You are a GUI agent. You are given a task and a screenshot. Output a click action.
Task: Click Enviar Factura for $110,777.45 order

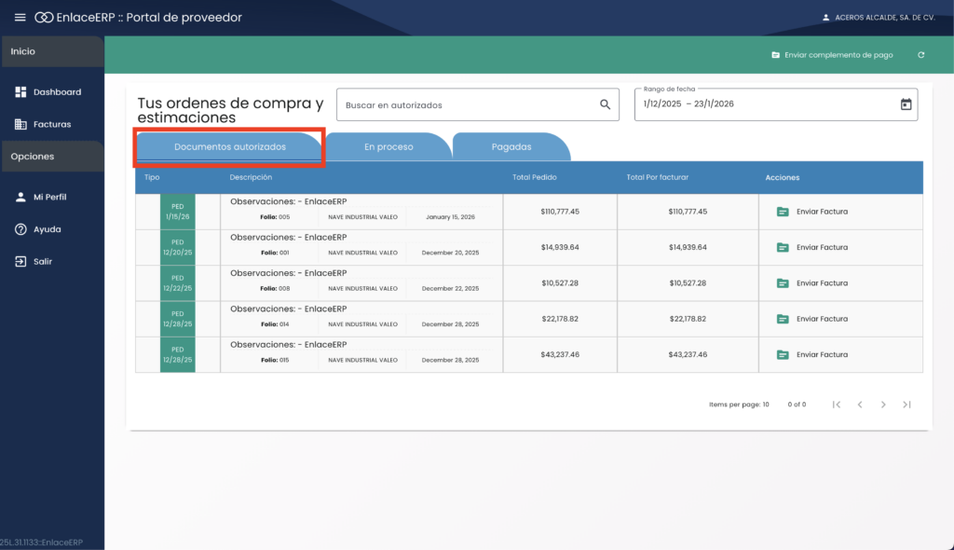tap(822, 212)
